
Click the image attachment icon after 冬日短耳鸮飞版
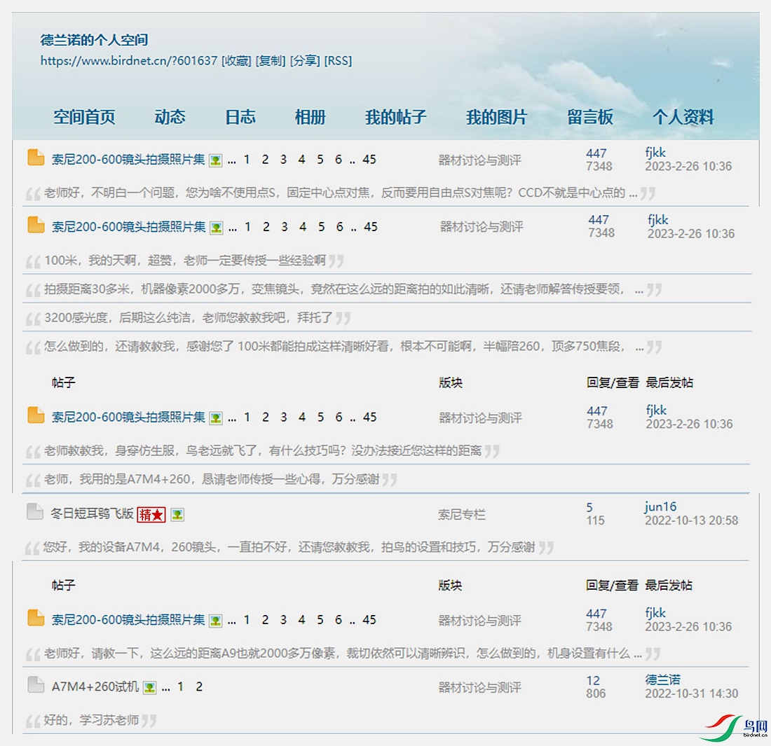click(177, 515)
